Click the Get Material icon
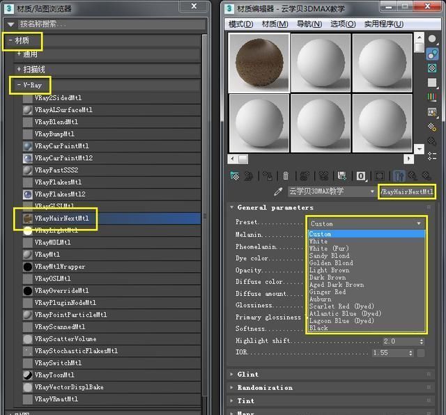The image size is (446, 415). (235, 176)
